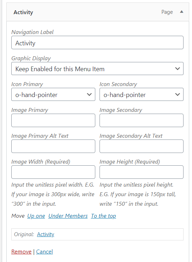The image size is (192, 262).
Task: Click the Image Height input box
Action: pyautogui.click(x=142, y=172)
